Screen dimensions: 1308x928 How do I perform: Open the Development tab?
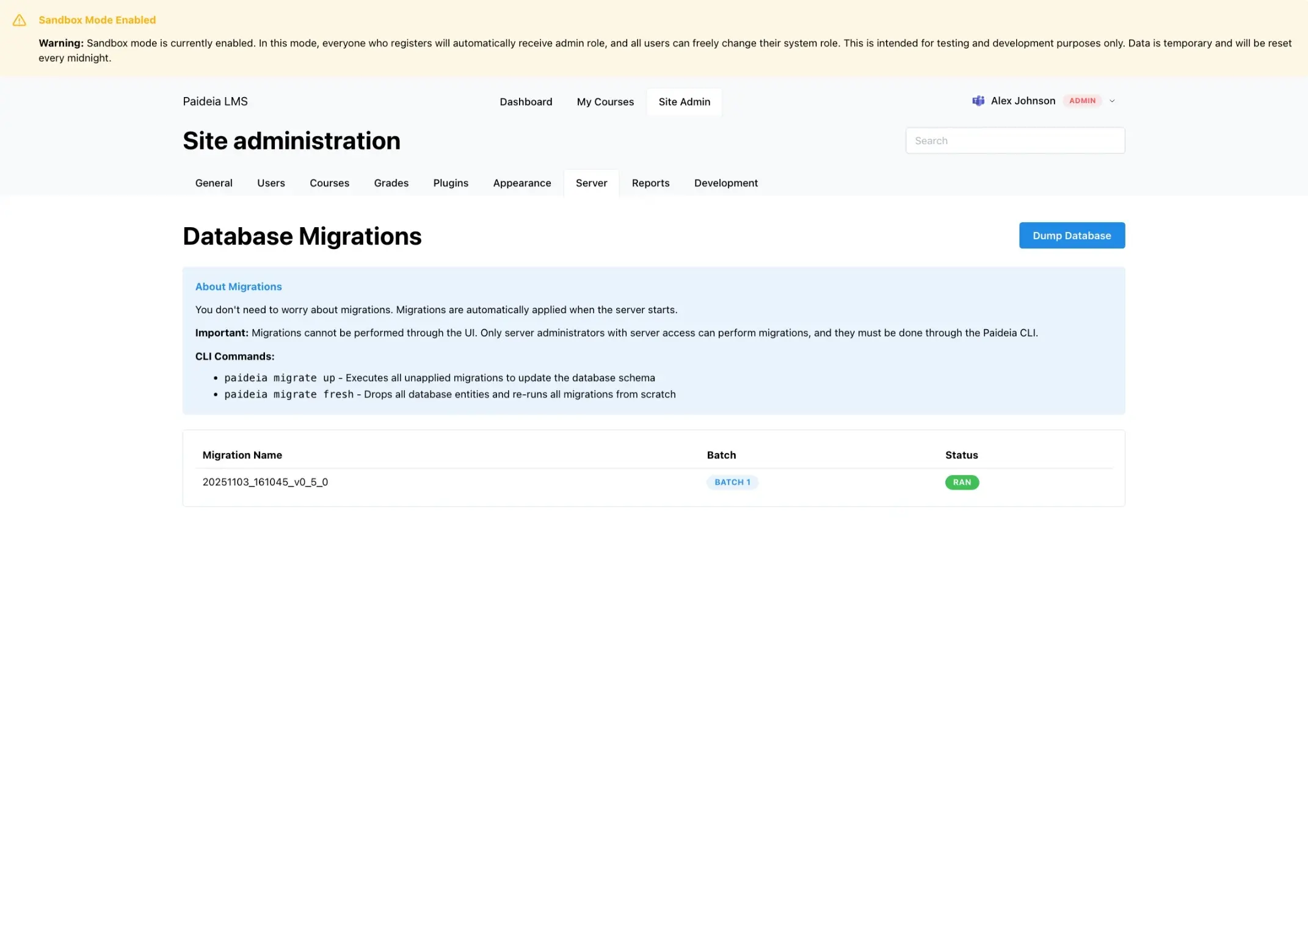pos(725,183)
